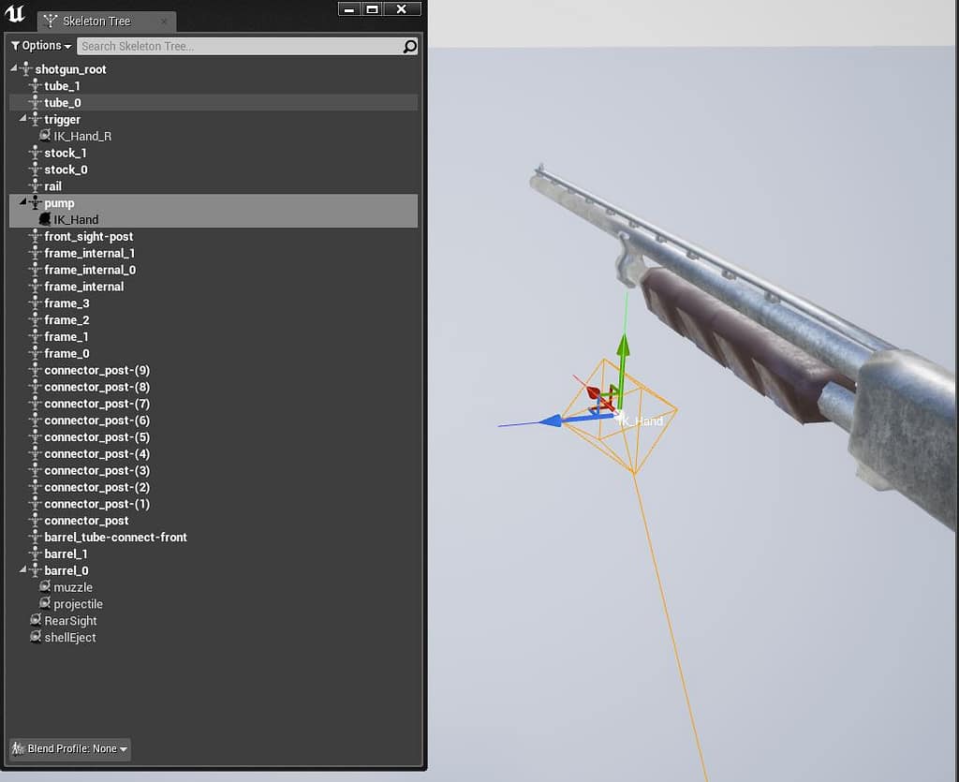
Task: Collapse the barrel_0 bone node
Action: click(x=23, y=569)
